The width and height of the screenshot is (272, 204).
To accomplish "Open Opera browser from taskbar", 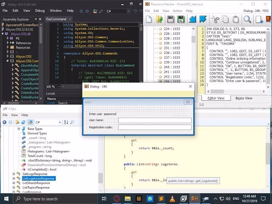I will 116,199.
